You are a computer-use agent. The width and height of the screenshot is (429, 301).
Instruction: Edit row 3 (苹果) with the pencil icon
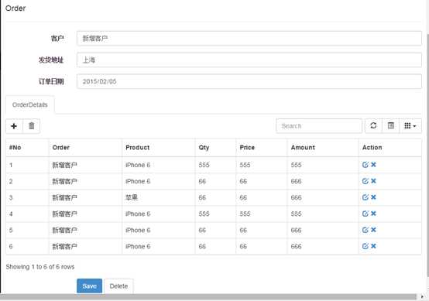[366, 197]
